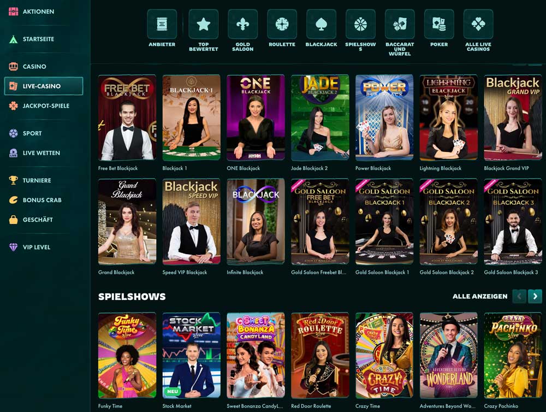This screenshot has height=412, width=546.
Task: Open Bonus Crab menu label
Action: click(x=42, y=200)
